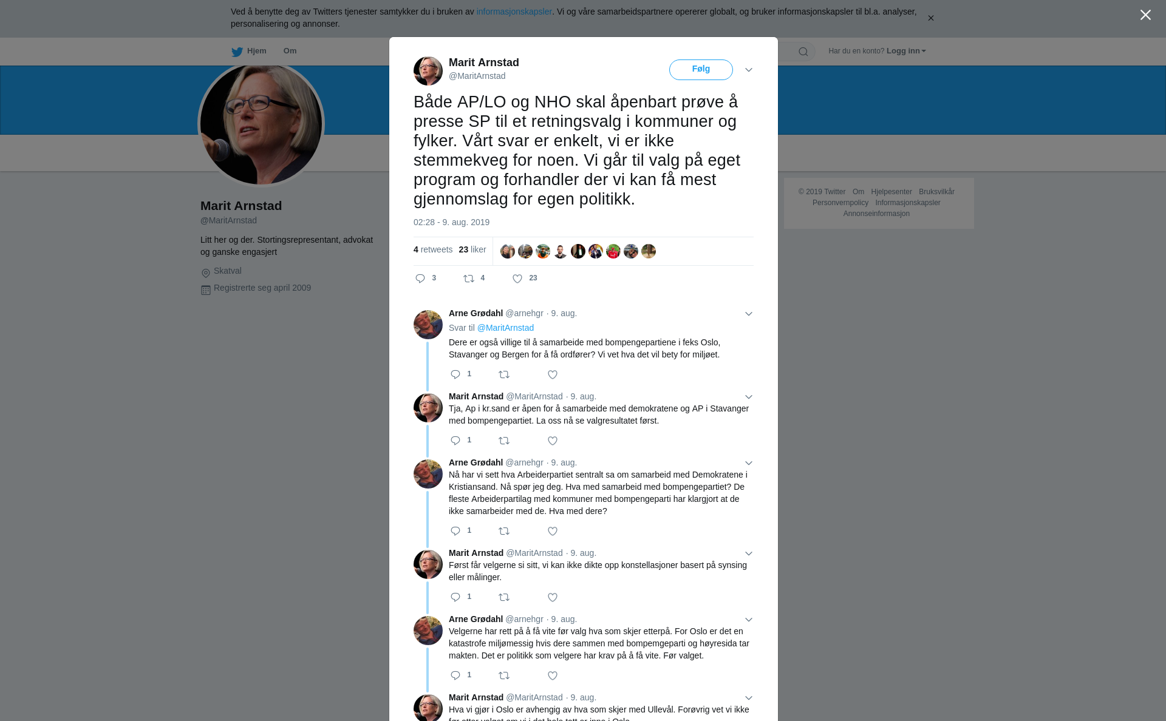This screenshot has width=1166, height=721.
Task: Expand options chevron next to Følg button
Action: point(749,70)
